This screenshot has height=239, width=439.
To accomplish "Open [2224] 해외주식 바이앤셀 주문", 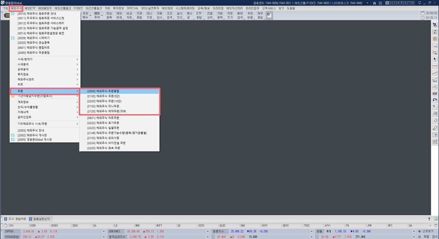I will [x=120, y=143].
